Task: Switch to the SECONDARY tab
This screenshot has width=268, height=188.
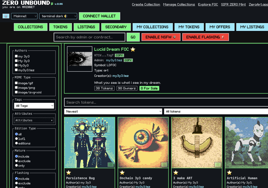Action: tap(116, 27)
